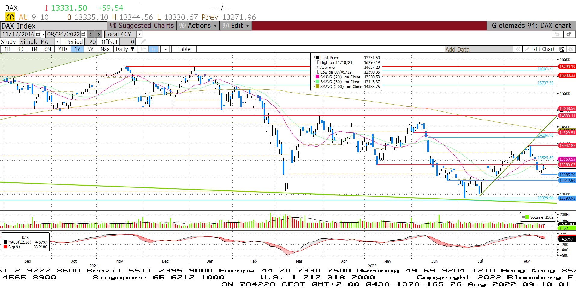Step the date range forward
Image resolution: width=576 pixels, height=301 pixels.
click(x=99, y=34)
